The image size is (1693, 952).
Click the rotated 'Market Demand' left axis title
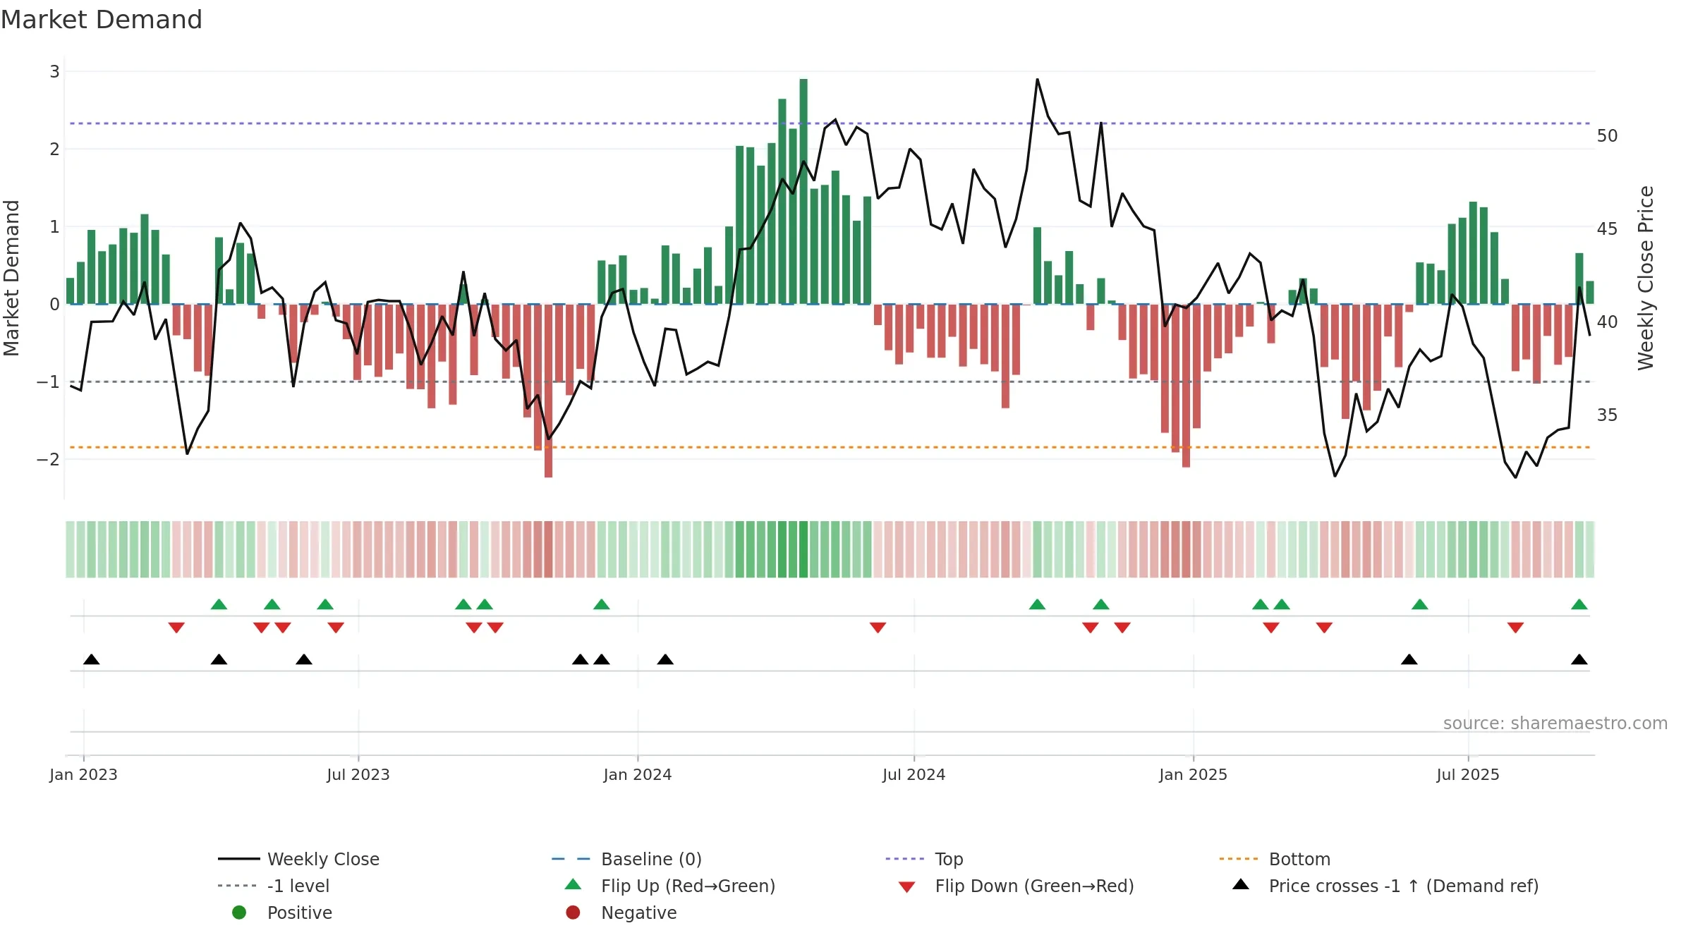(11, 278)
